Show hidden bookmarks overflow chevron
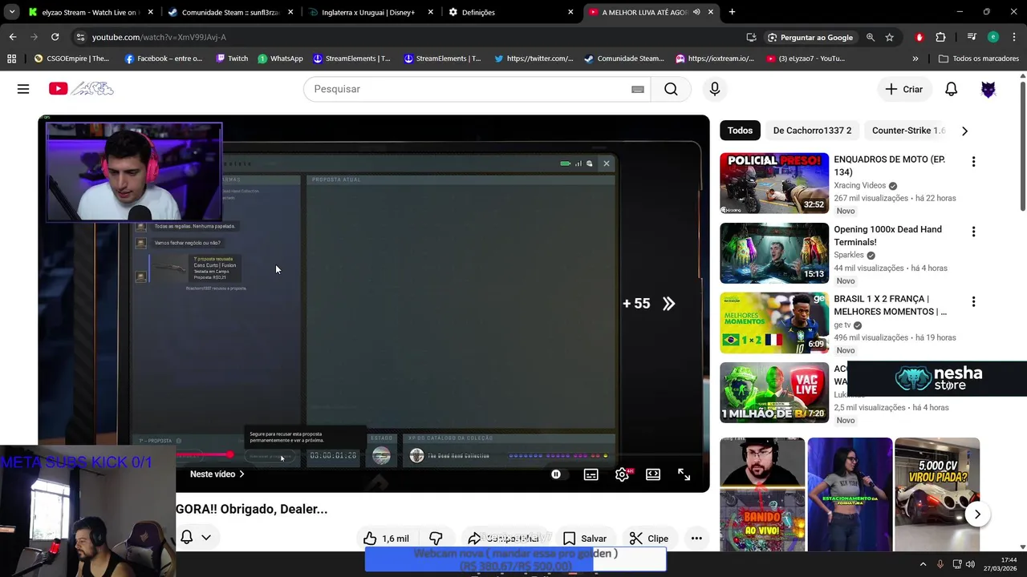This screenshot has height=577, width=1027. (x=915, y=59)
